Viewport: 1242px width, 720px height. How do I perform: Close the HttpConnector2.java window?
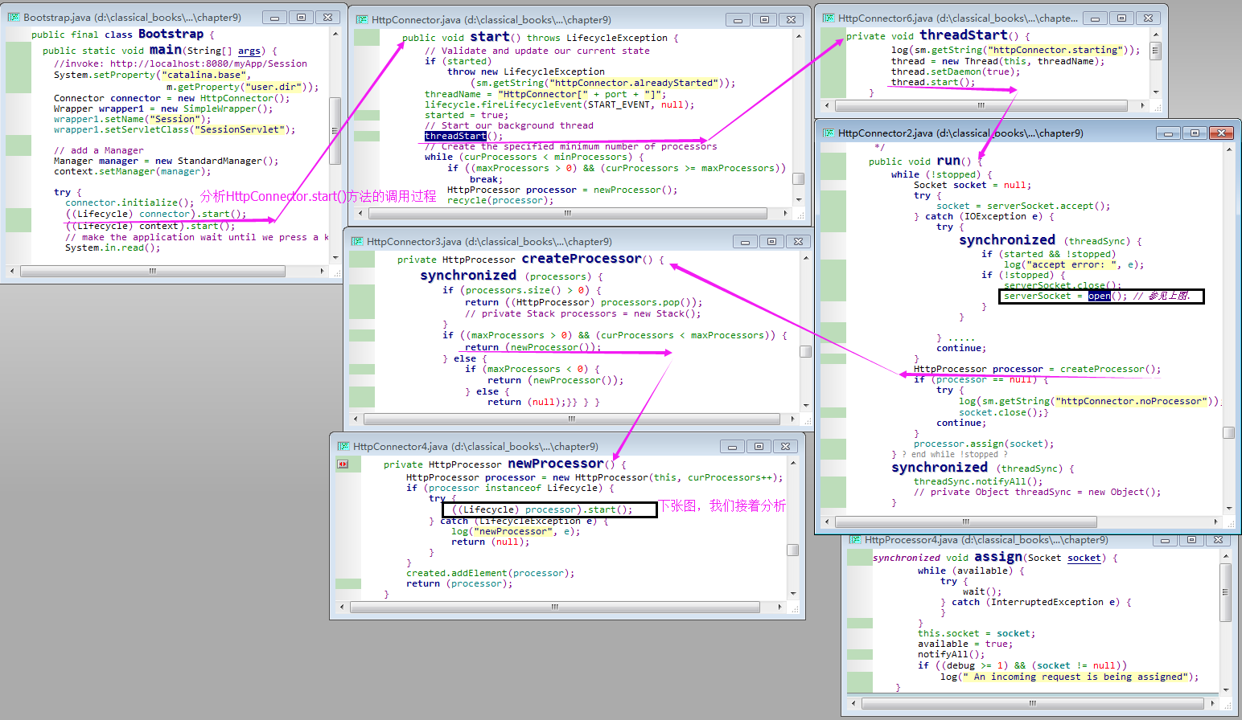tap(1221, 133)
